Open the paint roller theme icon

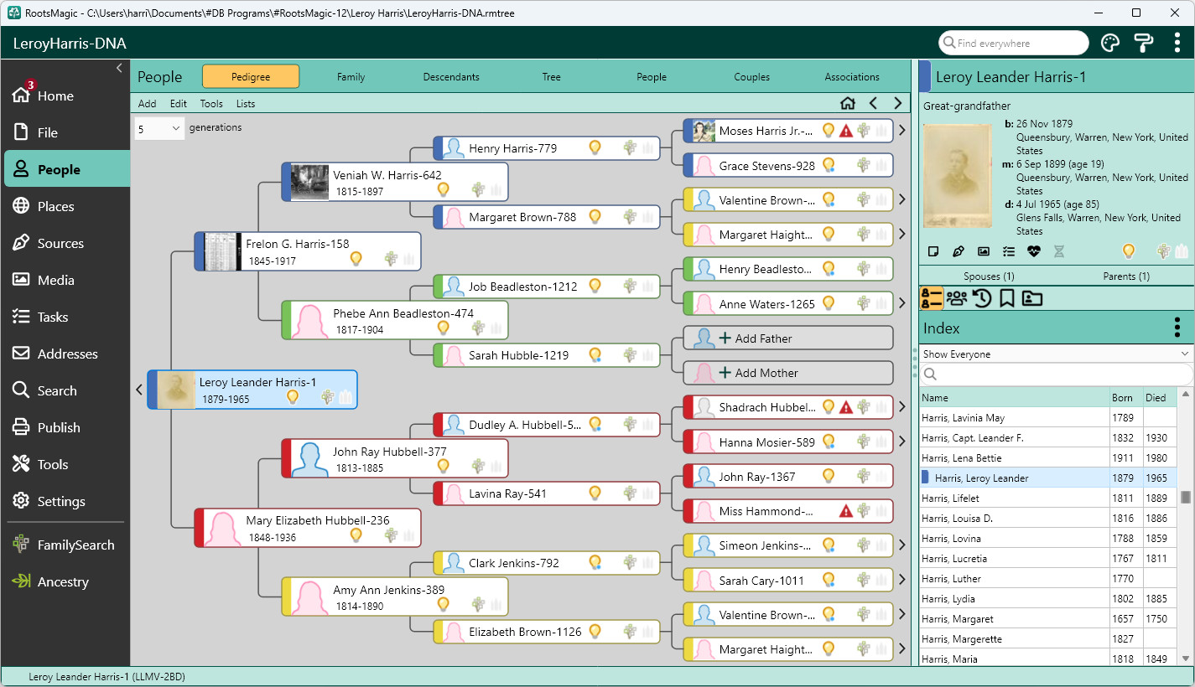tap(1144, 43)
